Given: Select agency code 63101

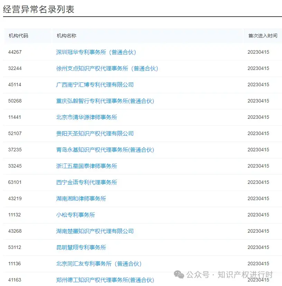Looking at the screenshot, I should tap(15, 182).
